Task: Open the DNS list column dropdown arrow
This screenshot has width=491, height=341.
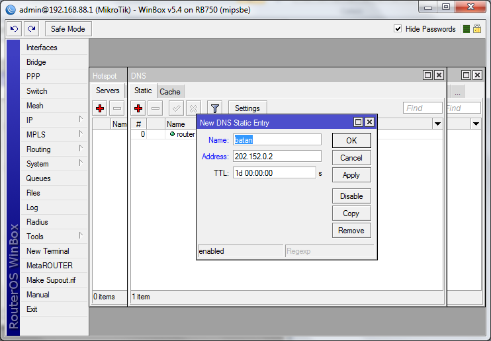Action: tap(437, 124)
